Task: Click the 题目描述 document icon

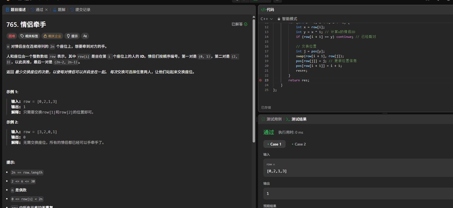Action: [x=8, y=10]
